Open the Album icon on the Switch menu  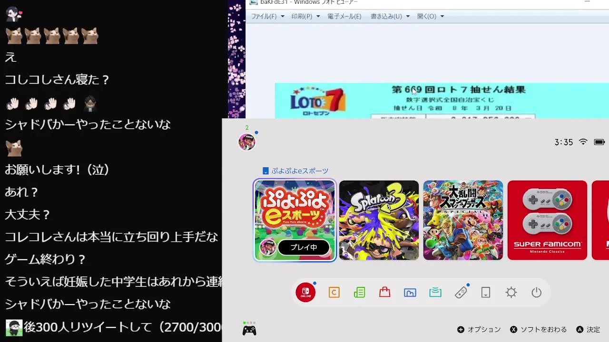(x=410, y=293)
